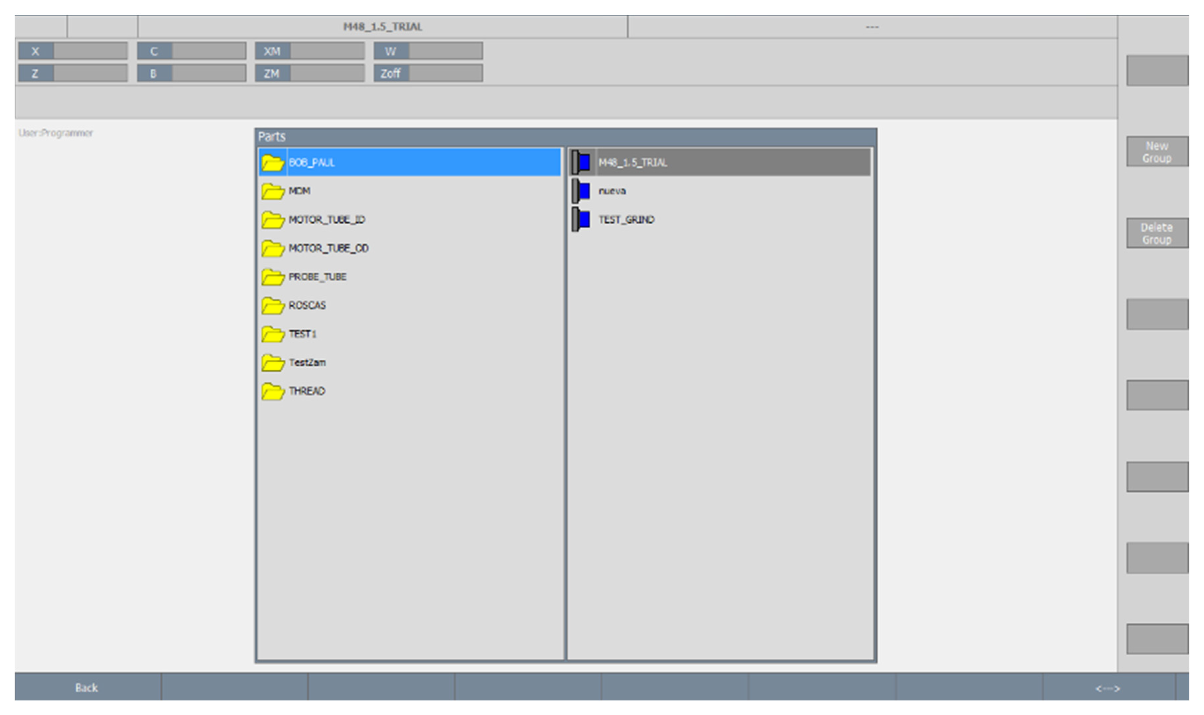Open the TestZam group
The height and width of the screenshot is (715, 1204).
307,362
